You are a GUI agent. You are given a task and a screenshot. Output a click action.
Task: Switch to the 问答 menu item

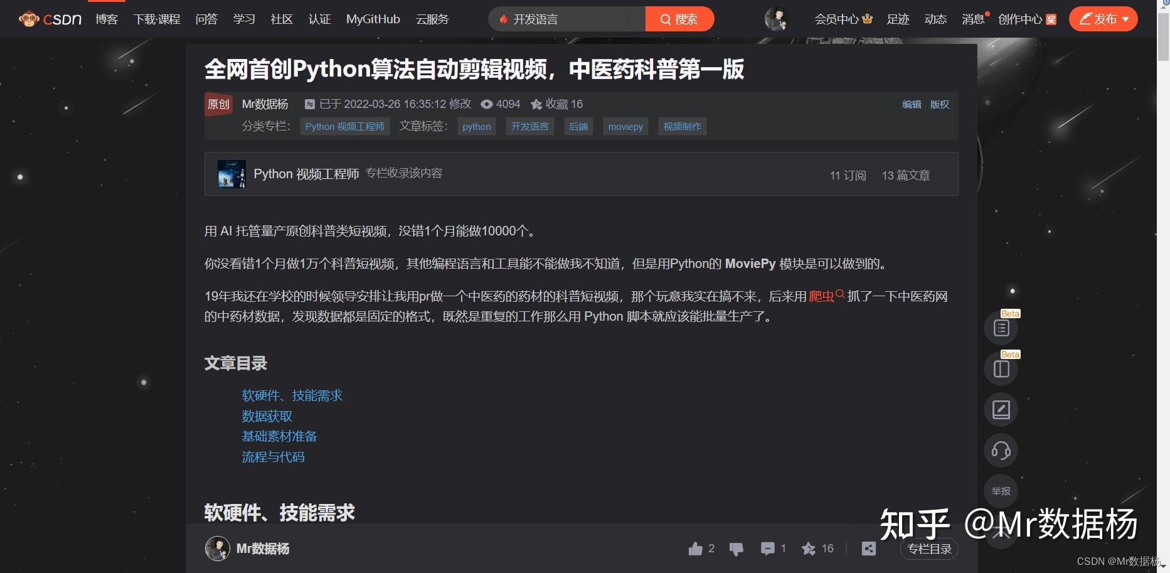206,19
